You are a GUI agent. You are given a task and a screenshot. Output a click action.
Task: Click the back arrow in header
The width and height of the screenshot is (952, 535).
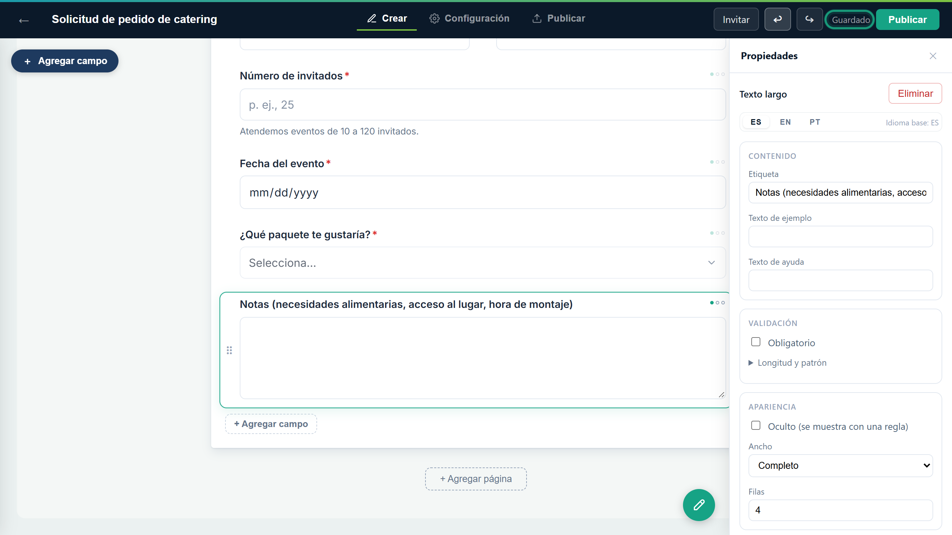(x=24, y=20)
